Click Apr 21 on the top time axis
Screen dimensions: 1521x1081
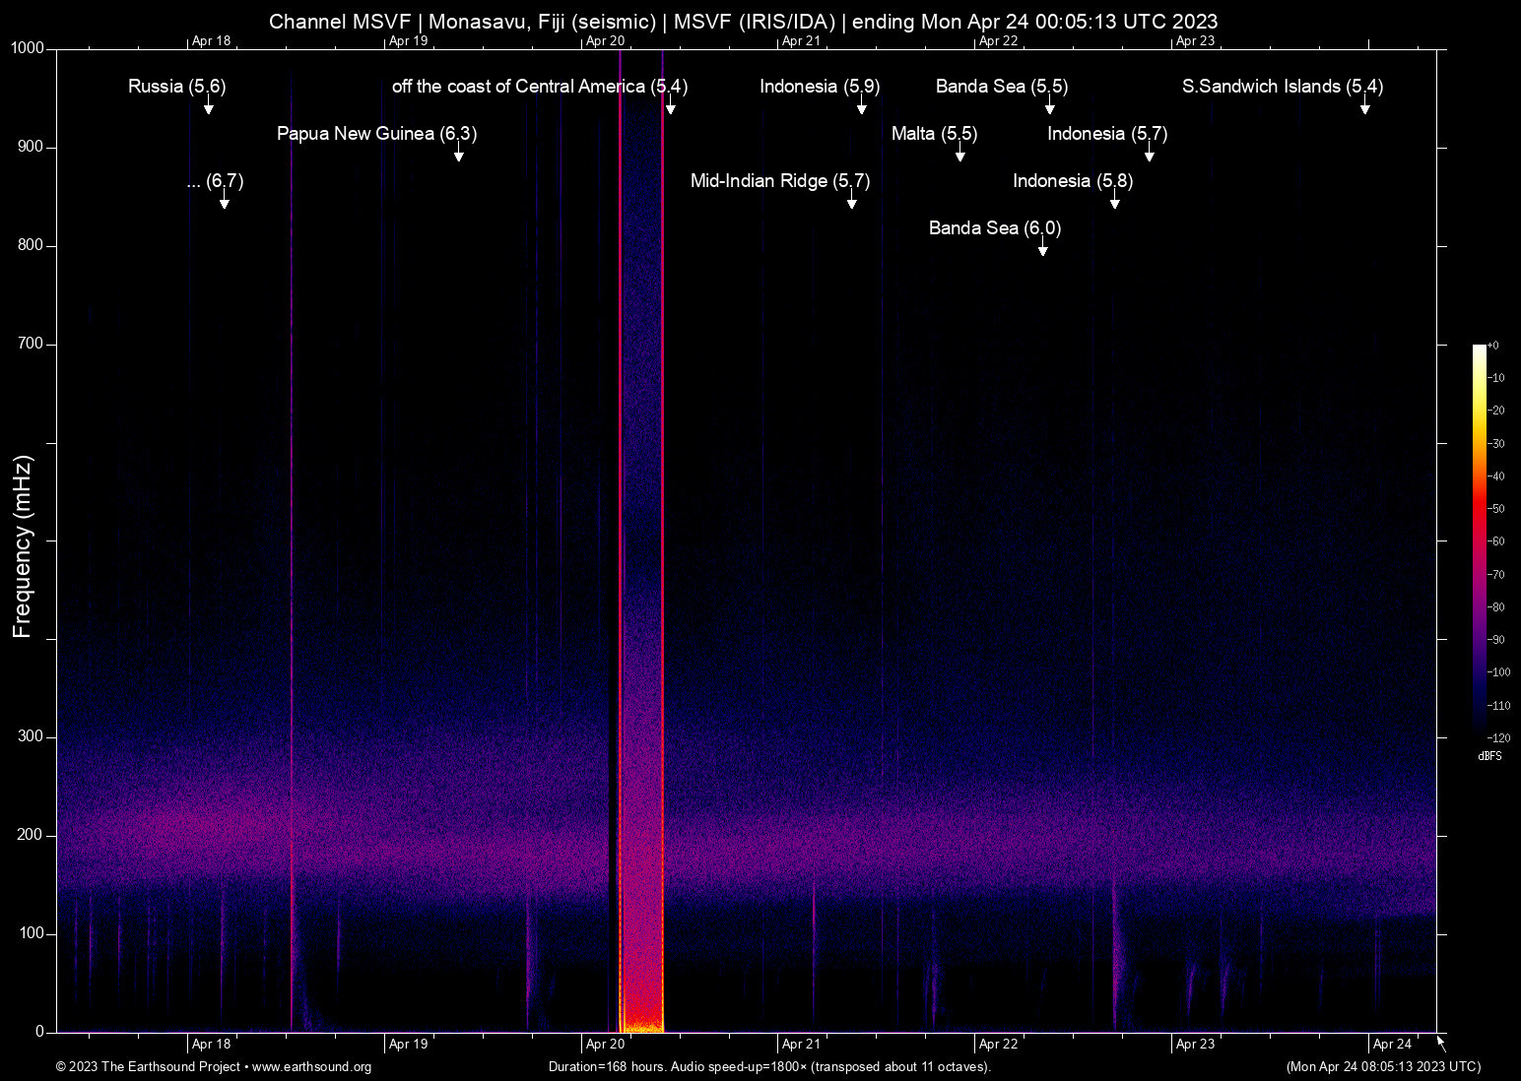(801, 40)
